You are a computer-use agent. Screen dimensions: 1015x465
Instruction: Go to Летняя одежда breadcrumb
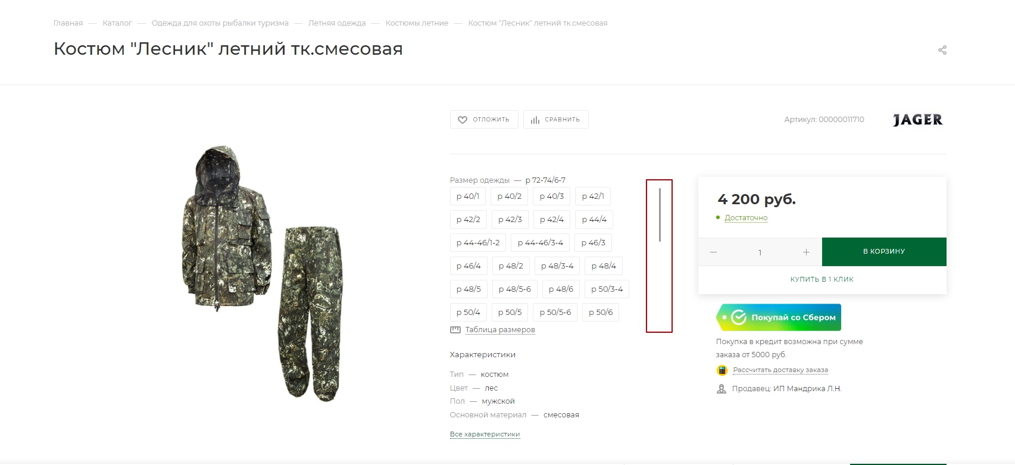(337, 23)
